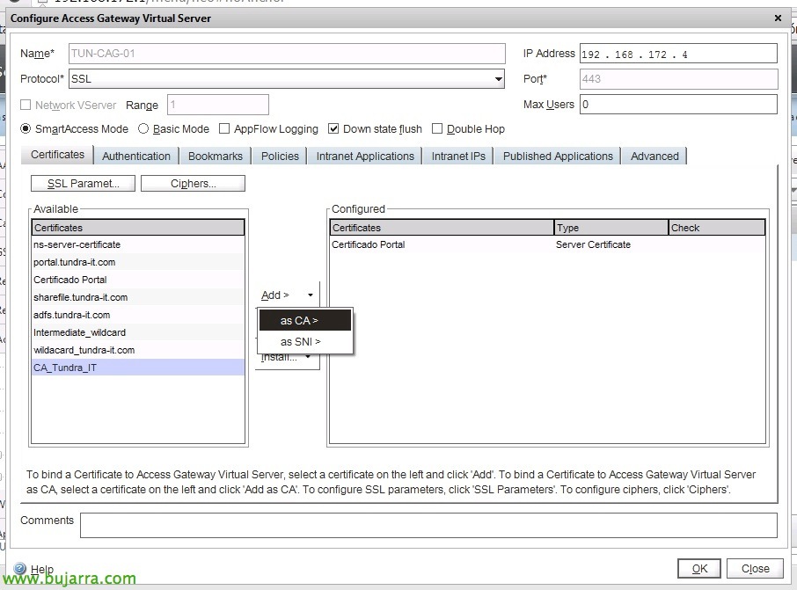797x590 pixels.
Task: Click the Add > button
Action: point(275,295)
